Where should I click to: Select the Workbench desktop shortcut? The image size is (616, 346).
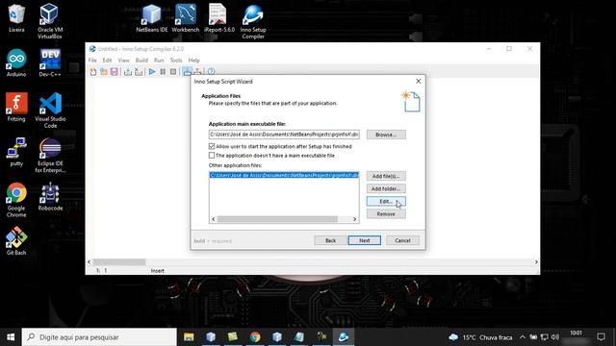[186, 18]
